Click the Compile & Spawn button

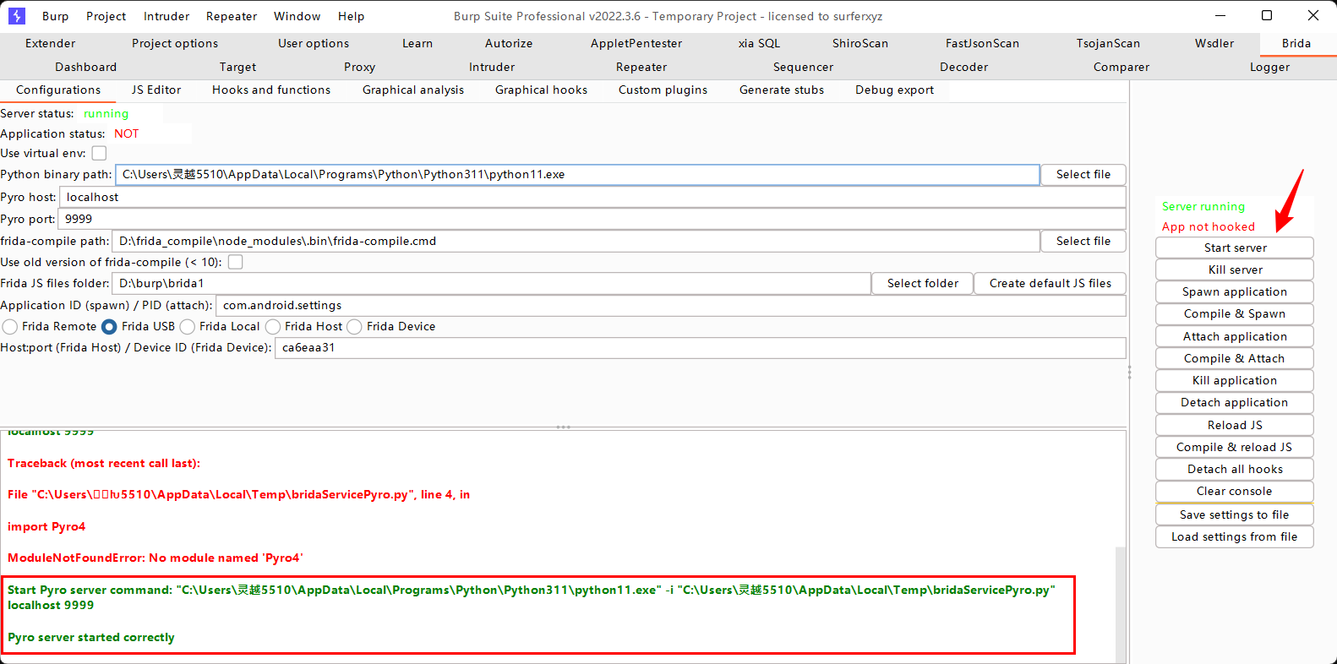coord(1235,313)
